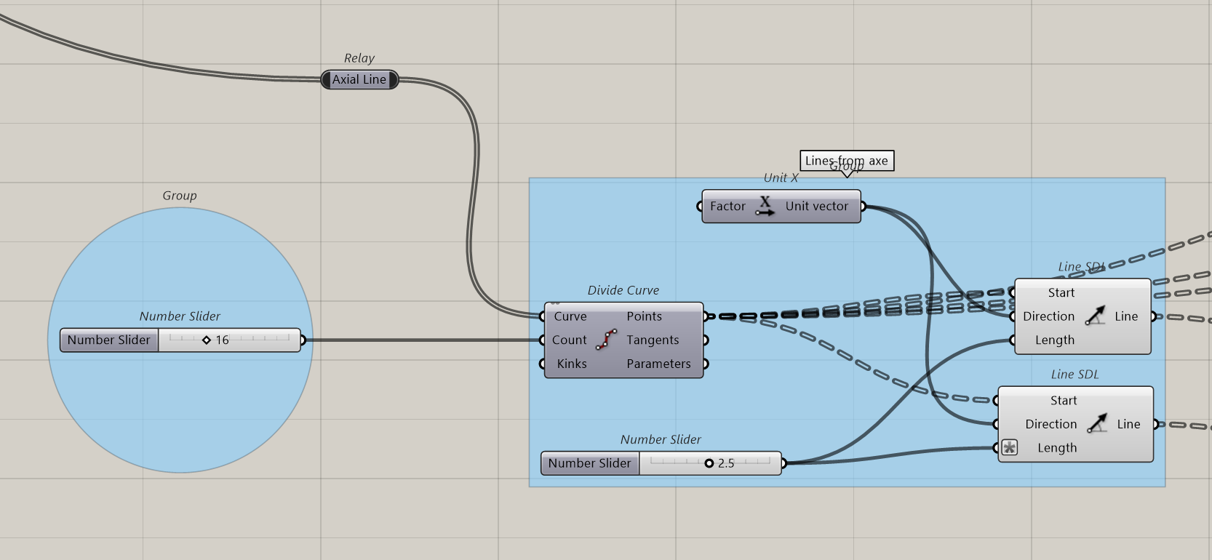Click the Parameters output grip on Divide Curve
Viewport: 1212px width, 560px height.
[x=706, y=364]
